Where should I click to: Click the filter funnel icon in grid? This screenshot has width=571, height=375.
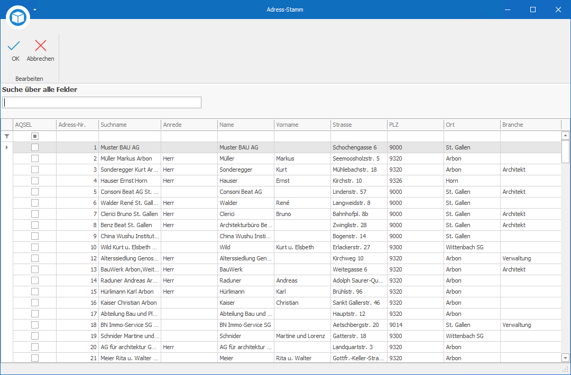click(x=7, y=136)
